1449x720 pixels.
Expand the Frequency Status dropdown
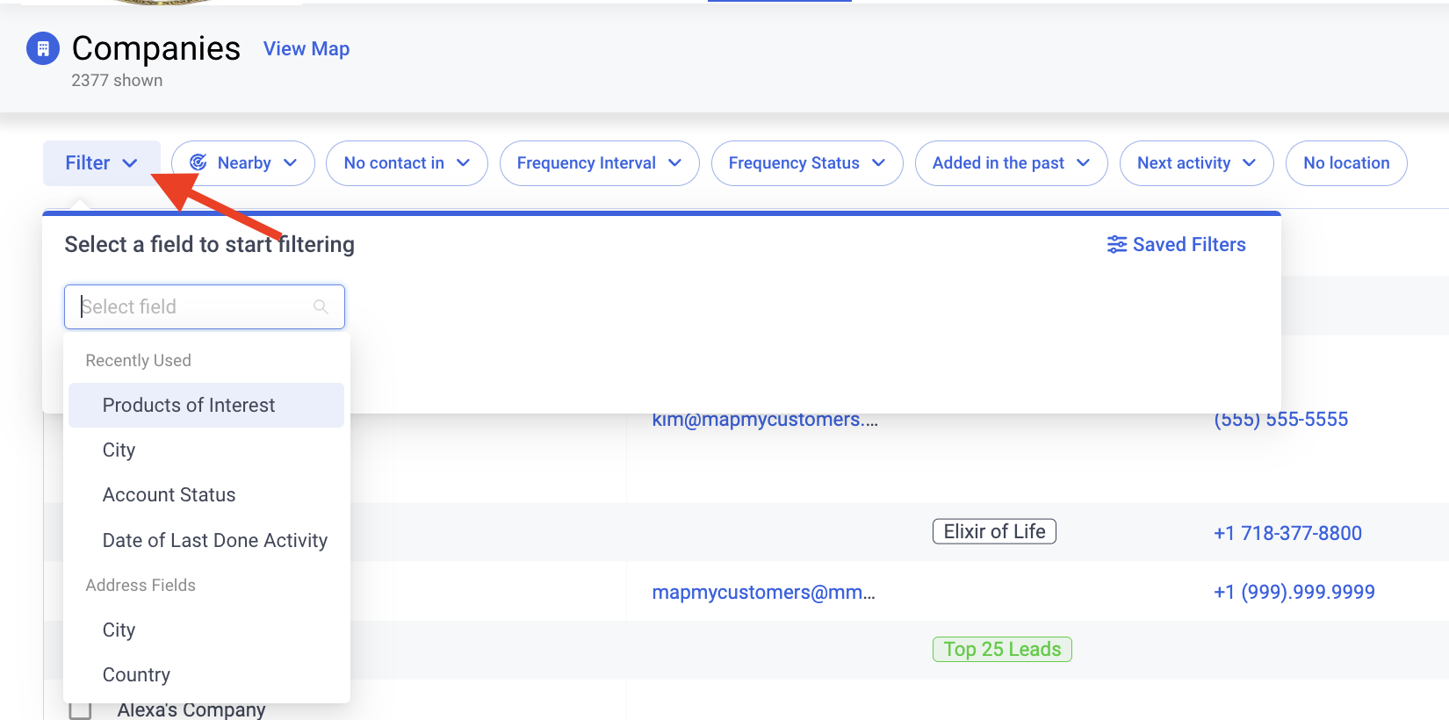(x=807, y=163)
